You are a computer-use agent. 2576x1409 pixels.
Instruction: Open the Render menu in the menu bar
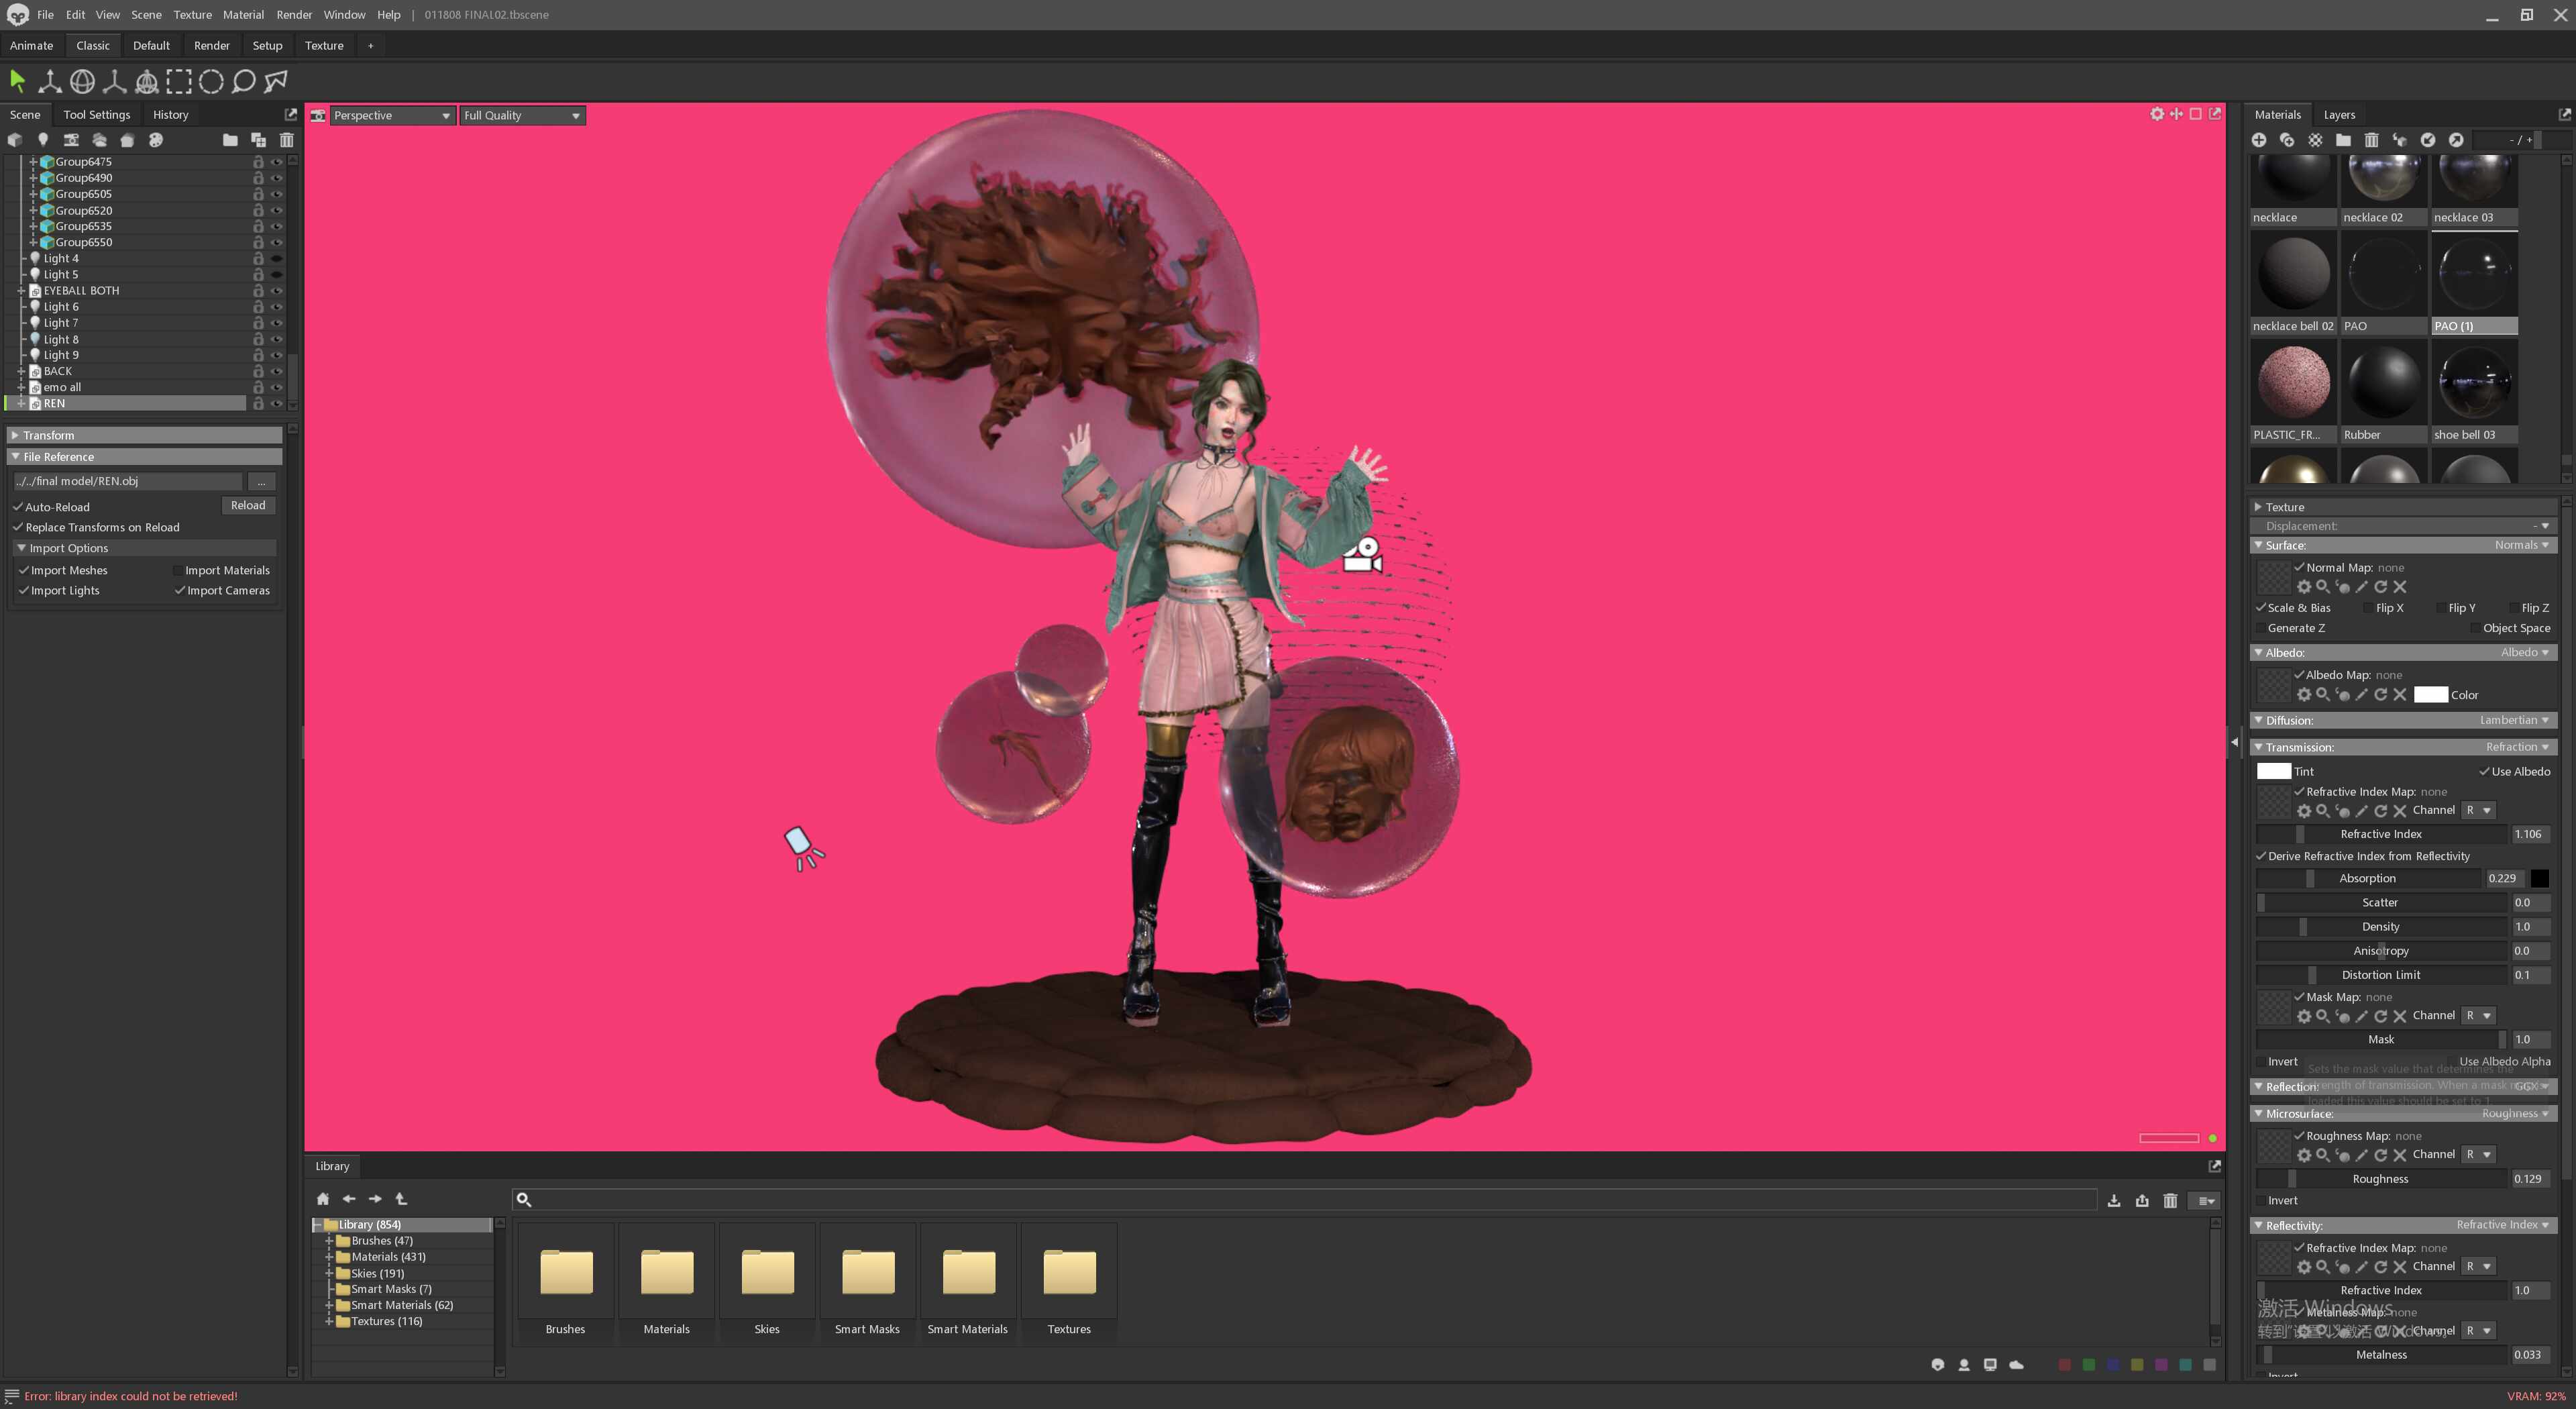294,14
